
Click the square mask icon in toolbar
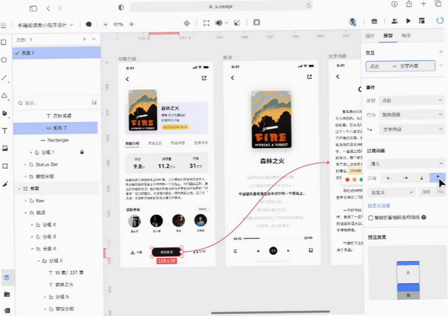coord(257,23)
